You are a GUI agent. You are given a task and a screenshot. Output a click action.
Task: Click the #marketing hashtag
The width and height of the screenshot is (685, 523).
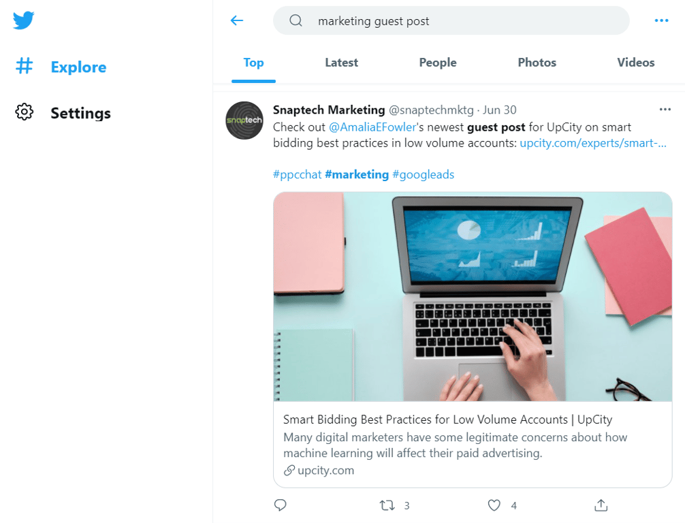coord(357,174)
